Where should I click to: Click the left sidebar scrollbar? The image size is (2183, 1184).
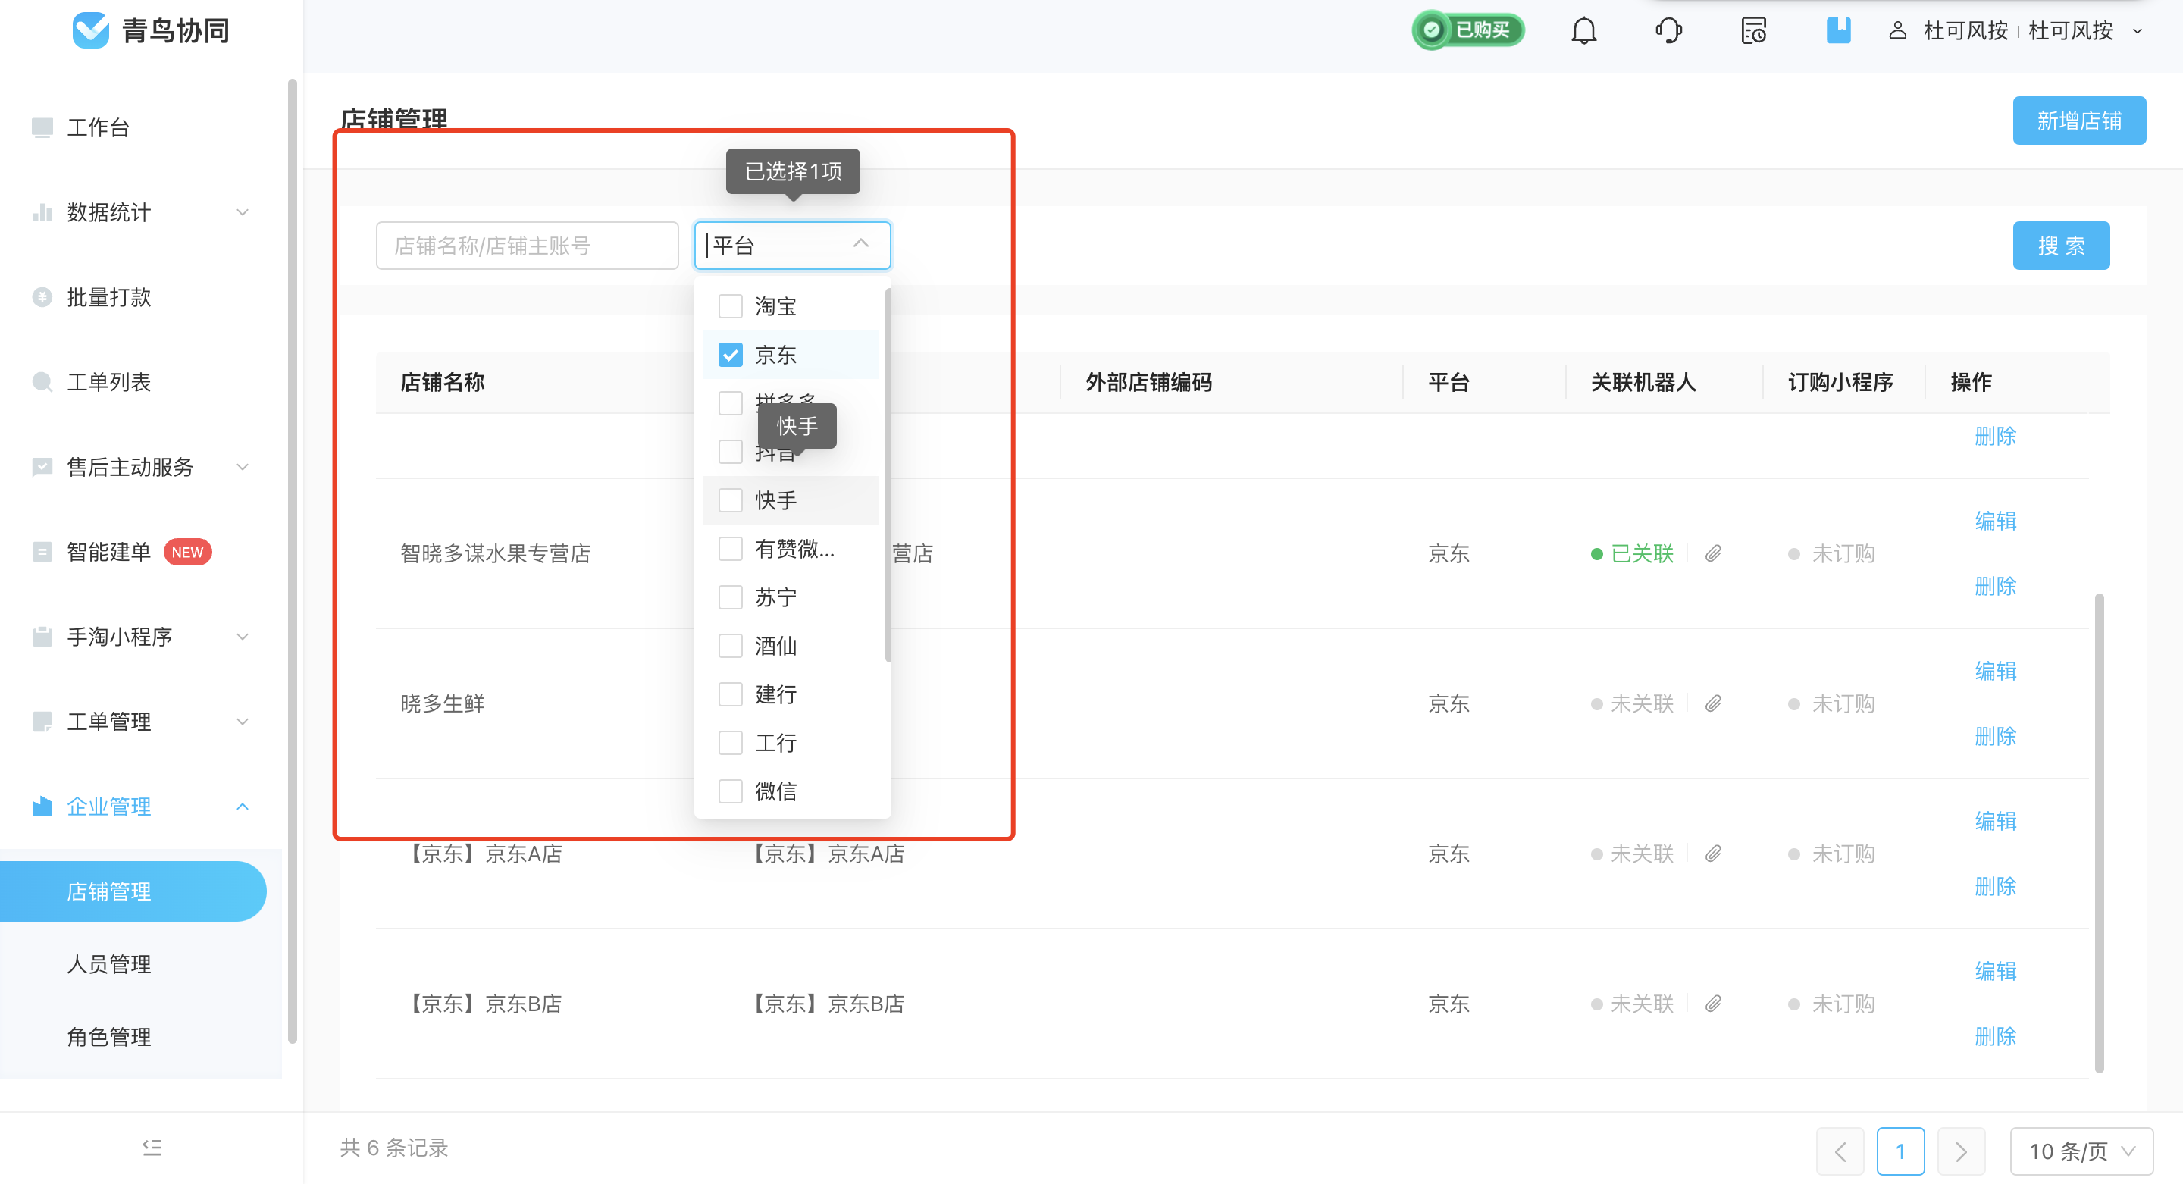pyautogui.click(x=293, y=561)
